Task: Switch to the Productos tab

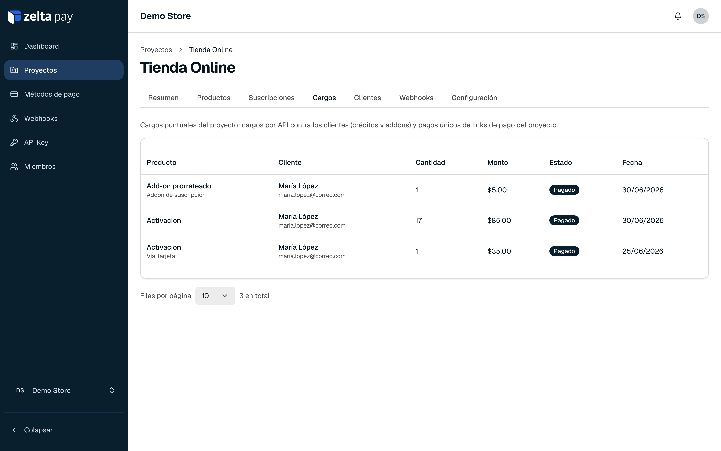Action: (214, 98)
